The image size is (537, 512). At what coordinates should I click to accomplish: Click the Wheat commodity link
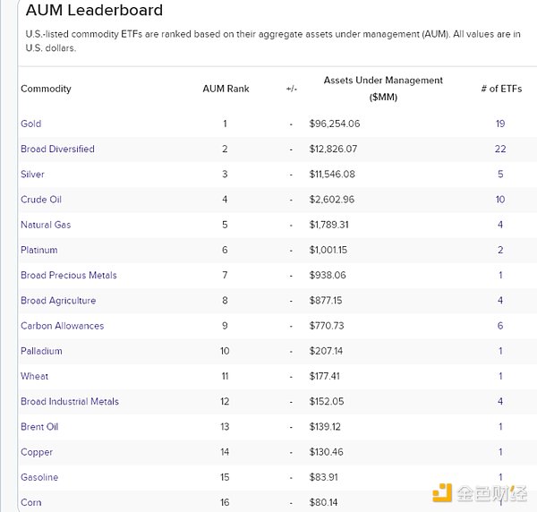[x=35, y=376]
